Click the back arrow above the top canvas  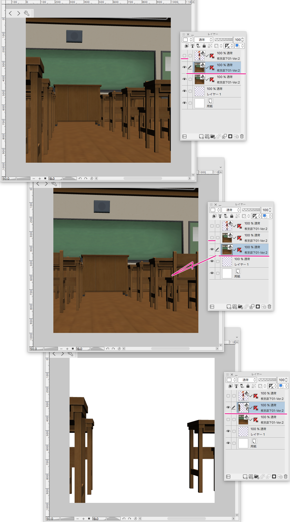tap(10, 13)
